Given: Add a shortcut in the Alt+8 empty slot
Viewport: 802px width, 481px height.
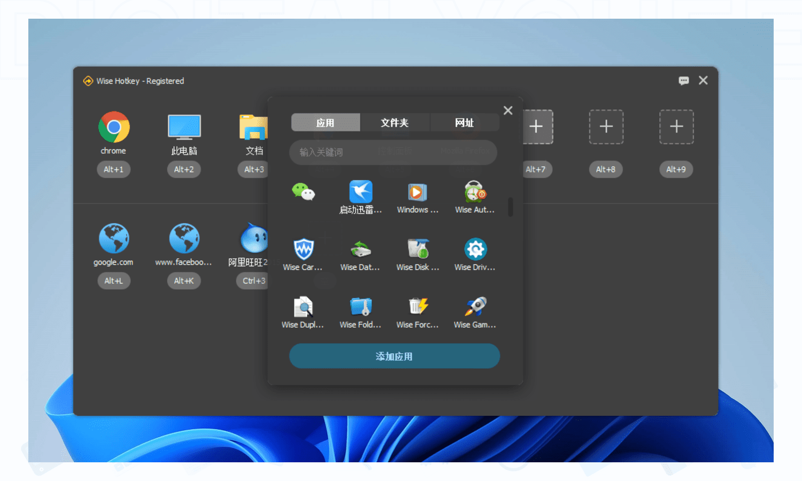Looking at the screenshot, I should point(606,127).
